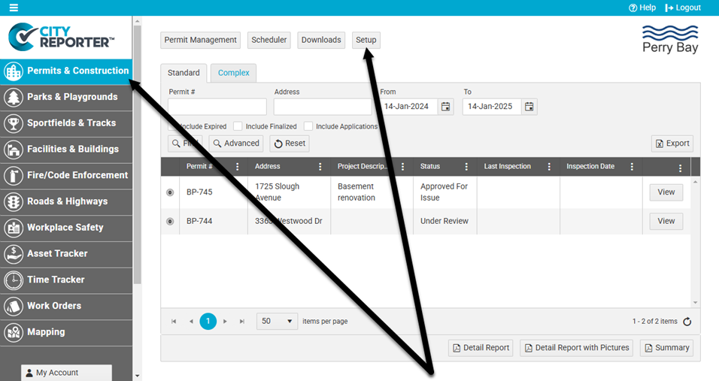Image resolution: width=719 pixels, height=381 pixels.
Task: Open the To date calendar picker
Action: [x=529, y=107]
